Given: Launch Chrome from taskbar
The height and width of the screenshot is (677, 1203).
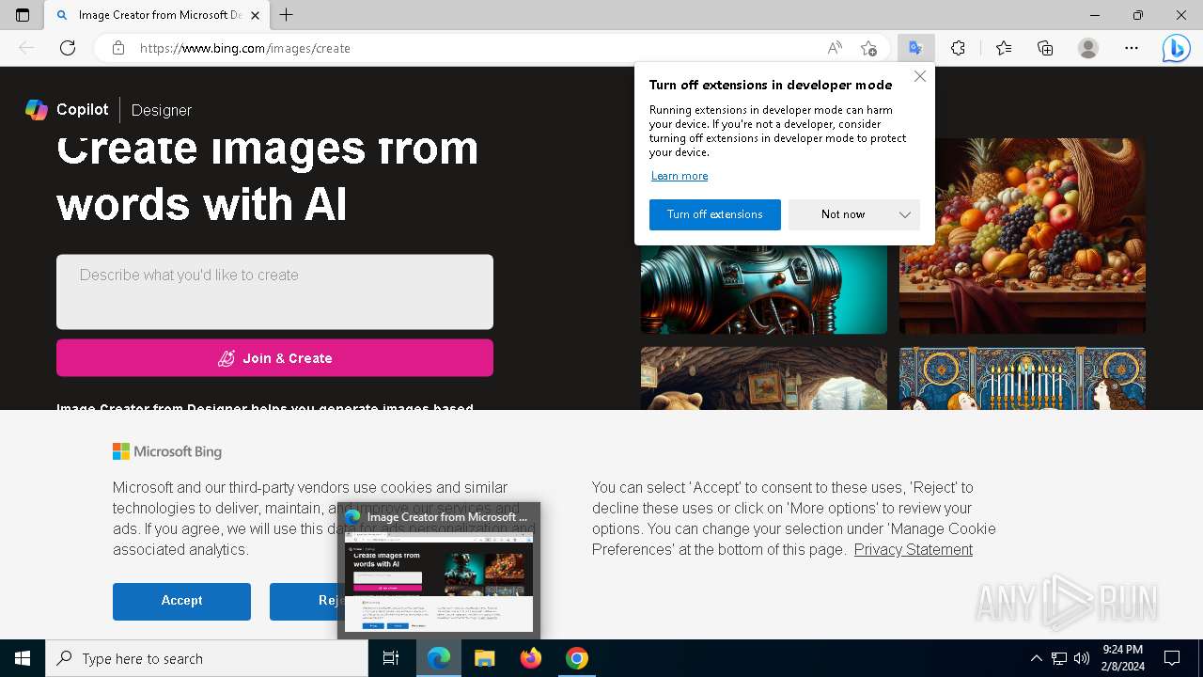Looking at the screenshot, I should tap(577, 658).
